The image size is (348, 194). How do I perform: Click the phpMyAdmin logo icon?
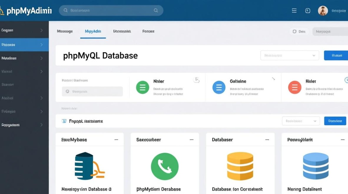tap(2, 10)
